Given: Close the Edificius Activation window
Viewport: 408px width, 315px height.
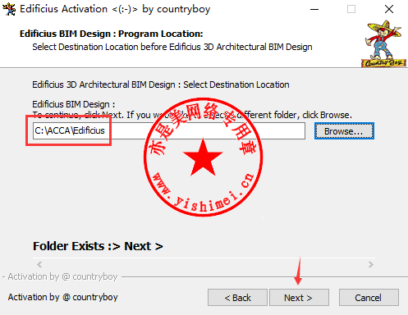Looking at the screenshot, I should 389,9.
